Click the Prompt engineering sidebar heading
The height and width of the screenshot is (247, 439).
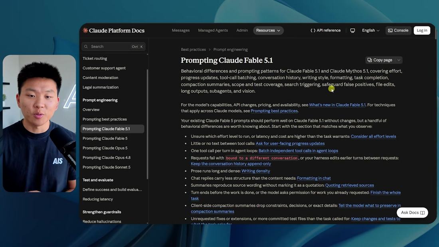tap(100, 100)
